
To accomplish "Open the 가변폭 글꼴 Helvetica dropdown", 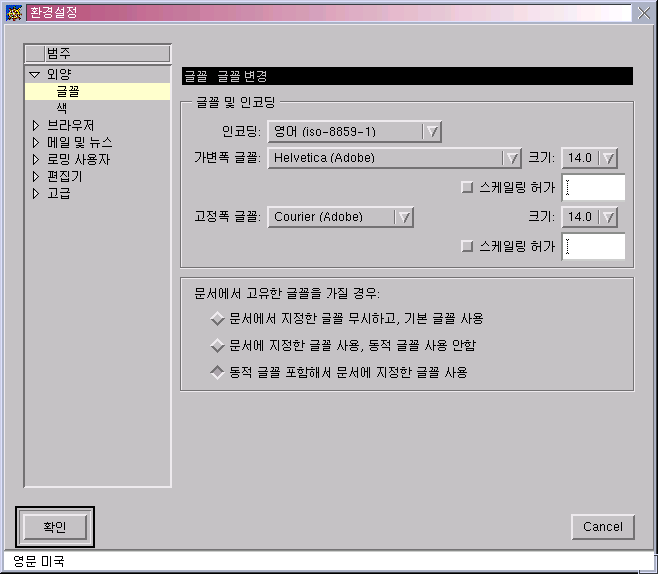I will point(511,158).
